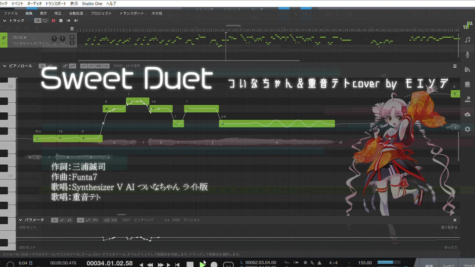Click the ascending-line icon in the parameter toolbar
The image size is (475, 267).
coord(88,220)
